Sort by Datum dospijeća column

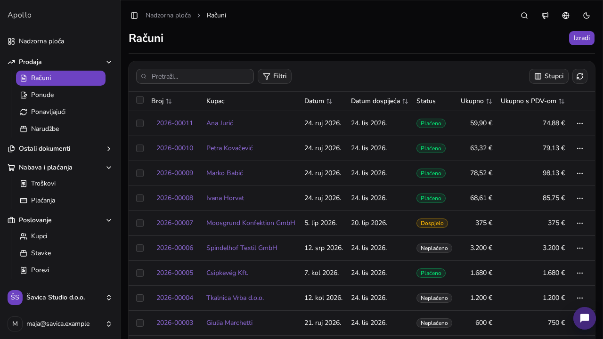380,101
